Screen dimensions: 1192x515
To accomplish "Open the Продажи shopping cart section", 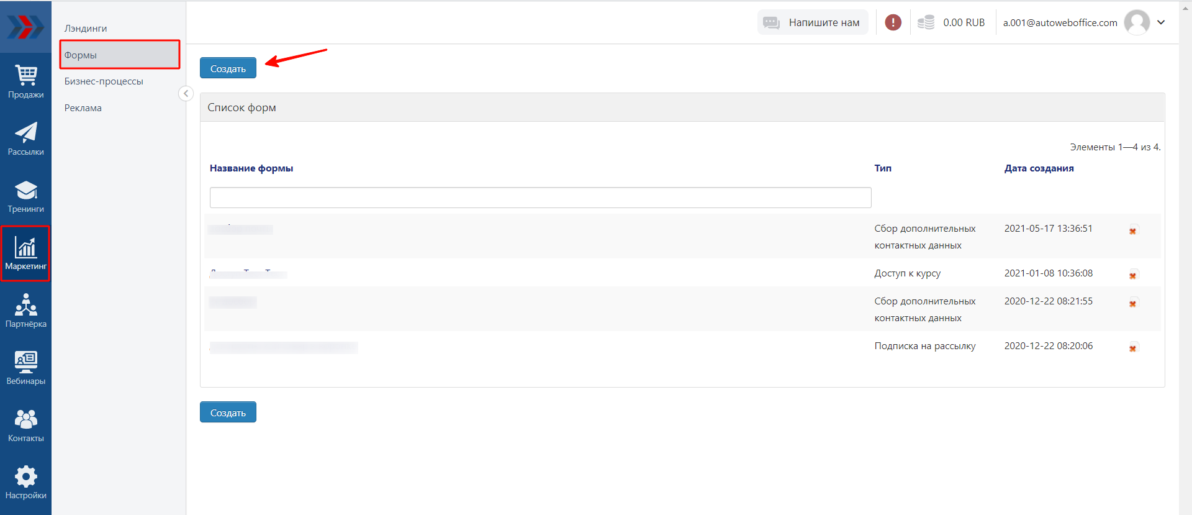I will [x=25, y=81].
